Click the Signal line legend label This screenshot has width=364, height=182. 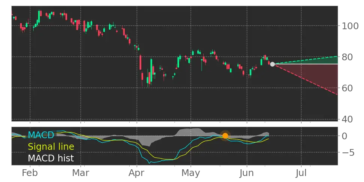pos(51,147)
